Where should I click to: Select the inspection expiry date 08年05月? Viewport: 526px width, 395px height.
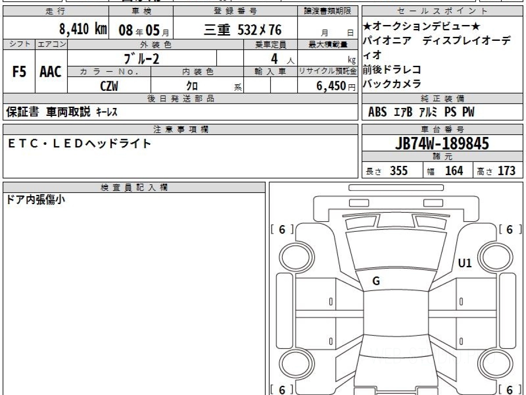tap(143, 30)
